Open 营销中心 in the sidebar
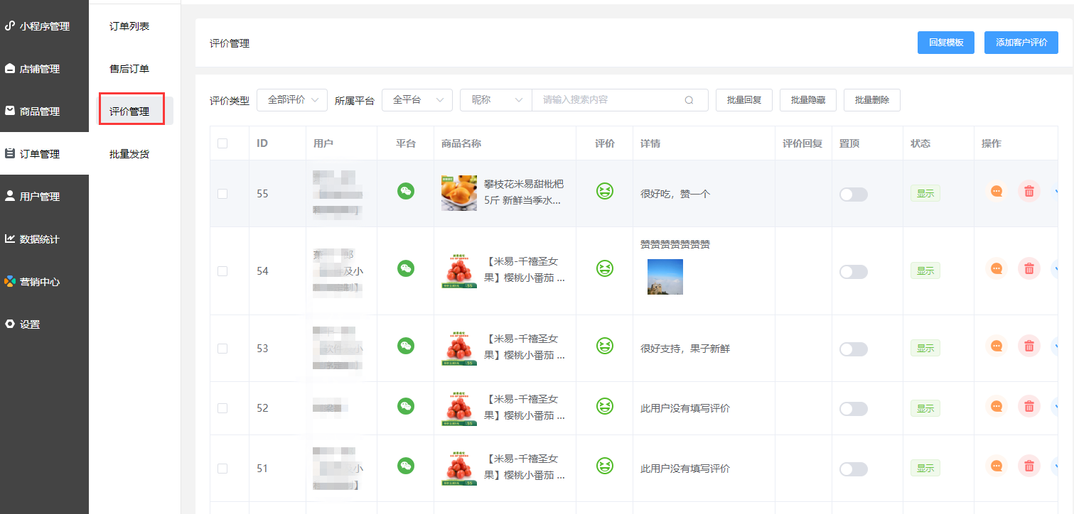The height and width of the screenshot is (514, 1074). [44, 282]
